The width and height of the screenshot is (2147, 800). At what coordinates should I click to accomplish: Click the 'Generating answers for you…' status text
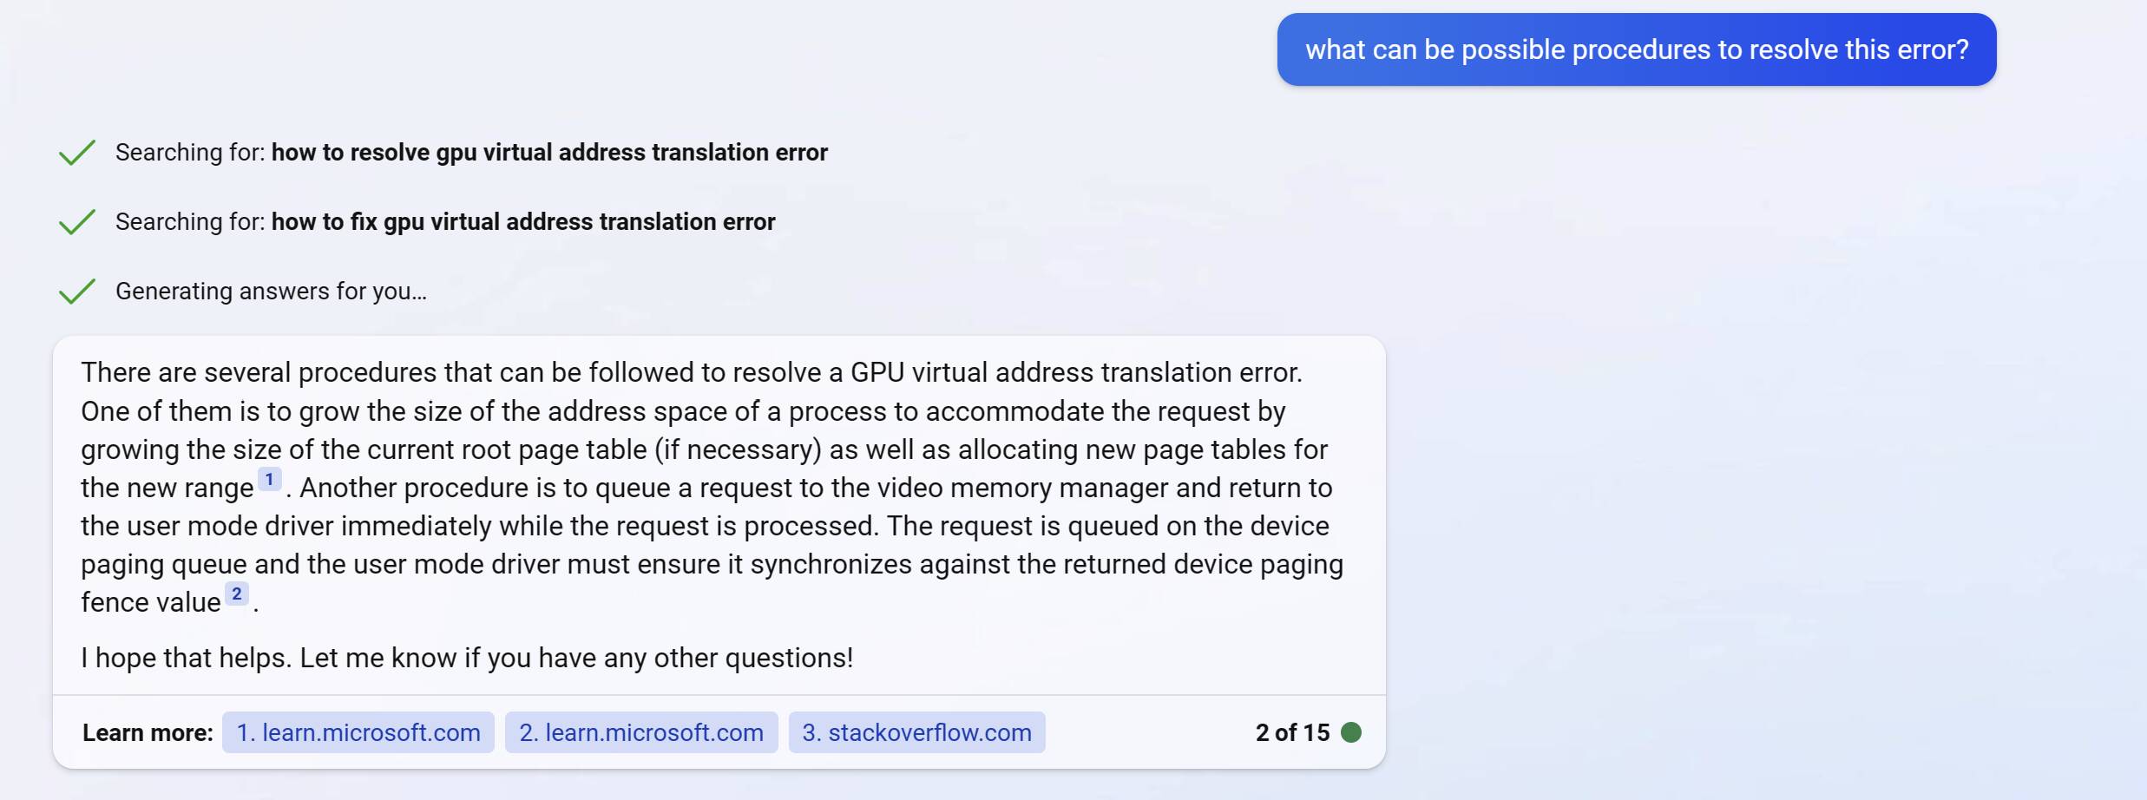[271, 292]
